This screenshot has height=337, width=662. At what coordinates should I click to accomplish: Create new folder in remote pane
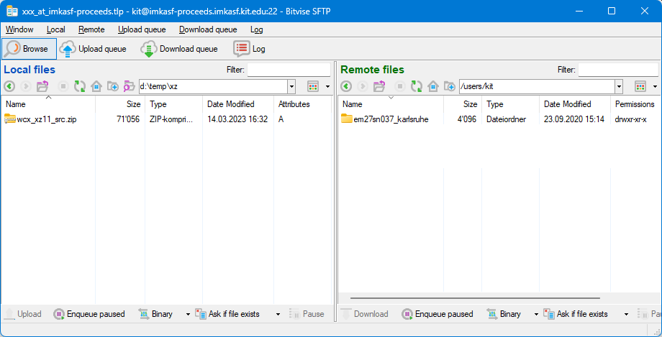tap(450, 86)
